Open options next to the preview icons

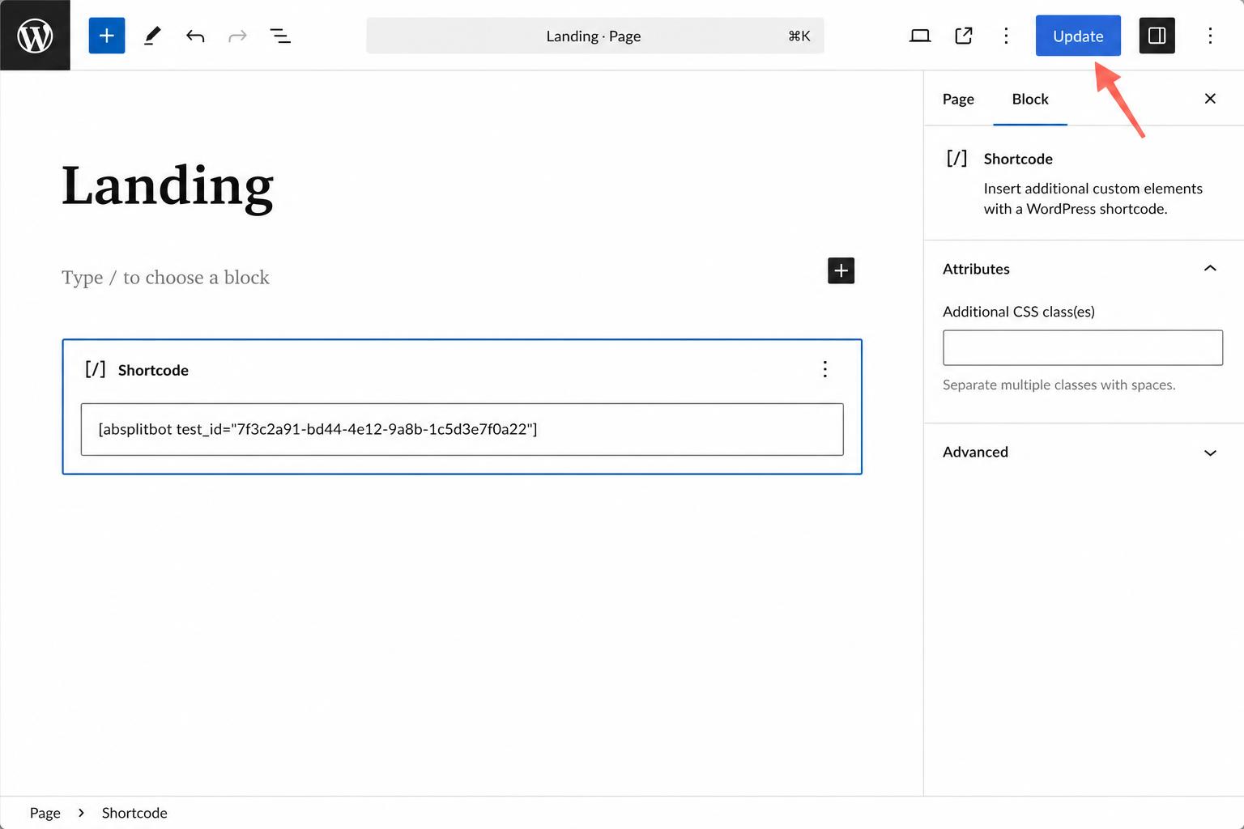point(1006,36)
